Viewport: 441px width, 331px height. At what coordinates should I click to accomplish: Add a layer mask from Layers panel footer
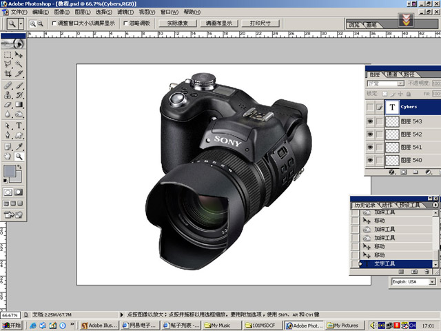(x=404, y=172)
